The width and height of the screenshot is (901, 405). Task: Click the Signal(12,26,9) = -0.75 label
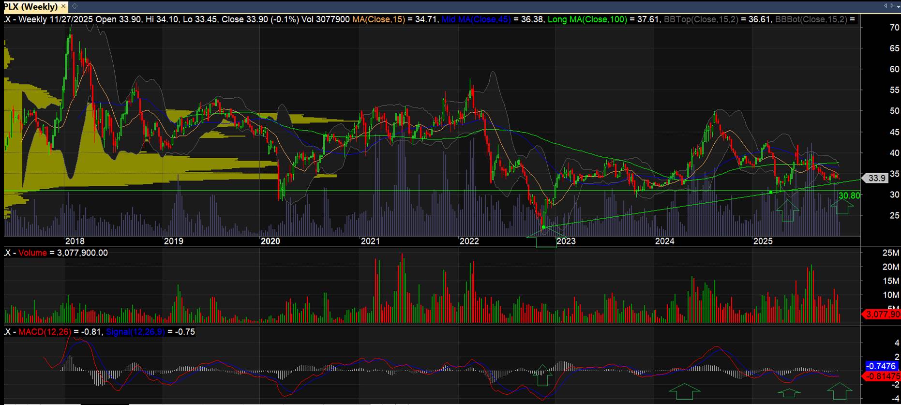150,331
